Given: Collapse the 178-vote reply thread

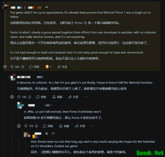Looking at the screenshot, I should point(19,126).
